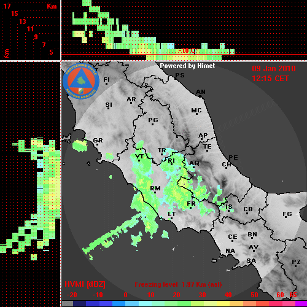The image size is (307, 307).
Task: Click the 'Powered by Himet' text
Action: 187,66
